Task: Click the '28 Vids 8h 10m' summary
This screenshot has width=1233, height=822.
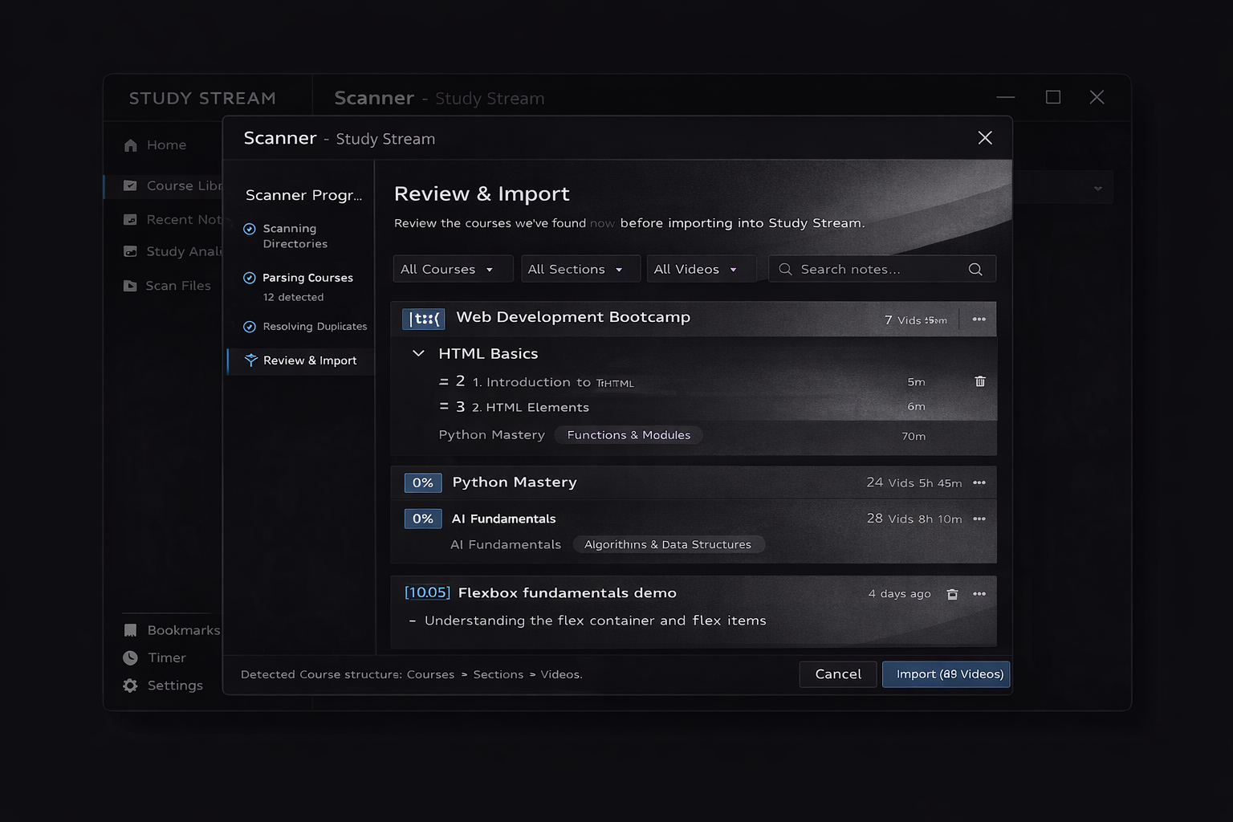Action: pos(914,519)
